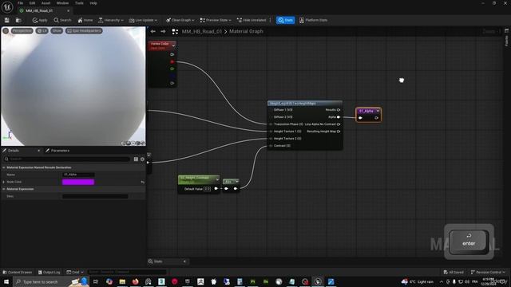This screenshot has width=511, height=287.
Task: Click the graph overview grid icon
Action: 175,32
